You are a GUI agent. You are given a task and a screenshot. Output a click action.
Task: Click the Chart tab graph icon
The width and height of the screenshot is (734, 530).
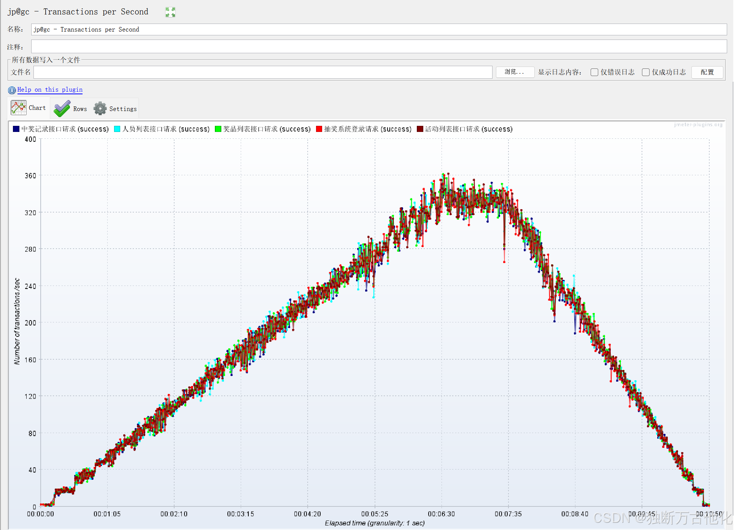[19, 108]
